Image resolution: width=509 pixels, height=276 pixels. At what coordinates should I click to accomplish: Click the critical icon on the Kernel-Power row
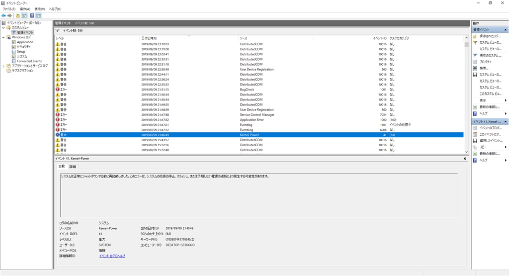(58, 135)
